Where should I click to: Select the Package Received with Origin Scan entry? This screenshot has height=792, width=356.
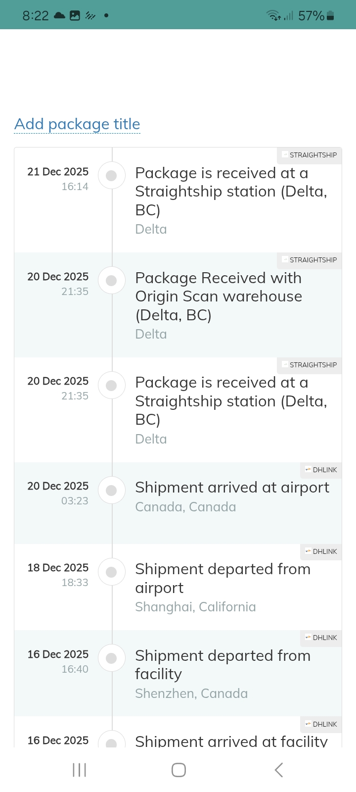(x=219, y=296)
